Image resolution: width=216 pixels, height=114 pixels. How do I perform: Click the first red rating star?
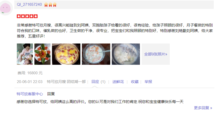19,16
